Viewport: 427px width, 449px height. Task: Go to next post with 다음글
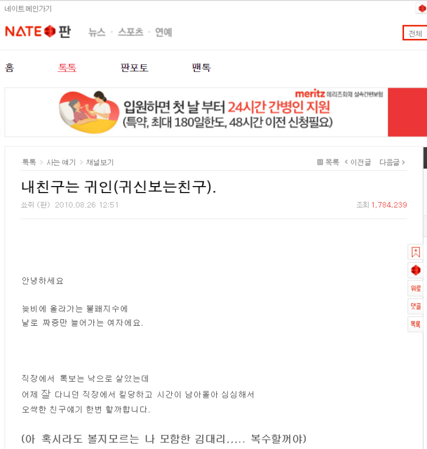tap(392, 162)
